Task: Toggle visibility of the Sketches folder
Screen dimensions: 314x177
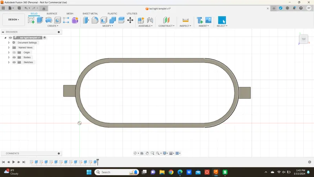Action: tap(14, 63)
